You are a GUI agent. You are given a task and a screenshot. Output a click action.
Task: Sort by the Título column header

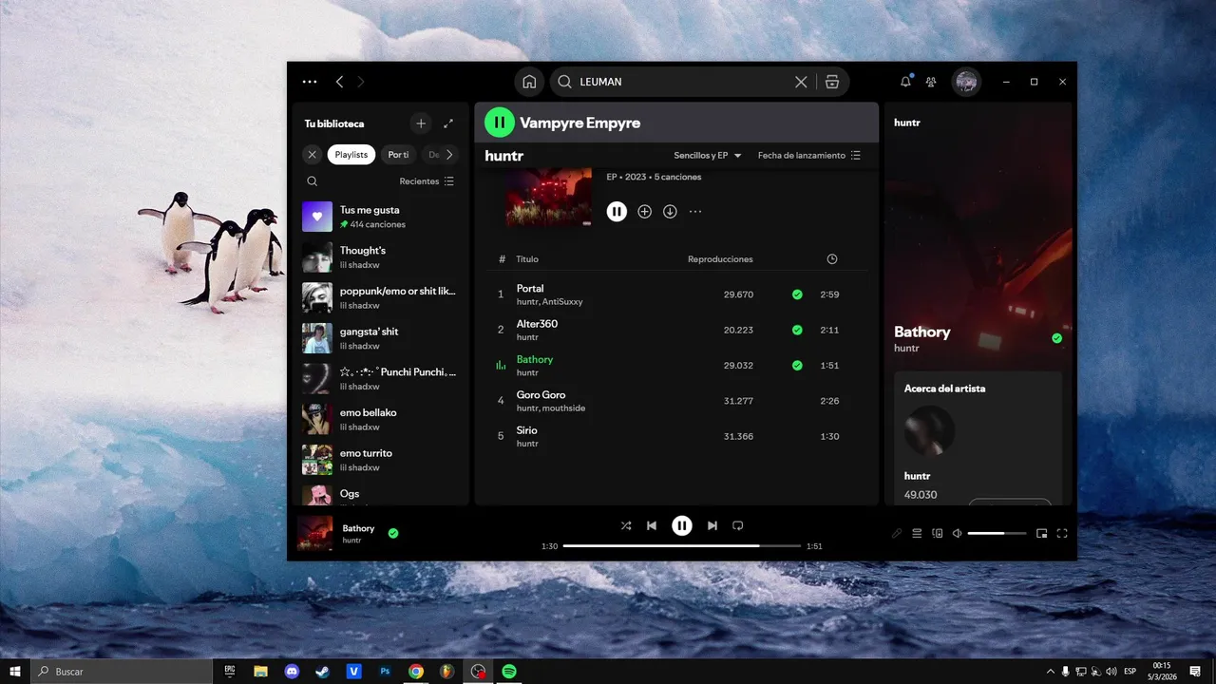point(527,259)
